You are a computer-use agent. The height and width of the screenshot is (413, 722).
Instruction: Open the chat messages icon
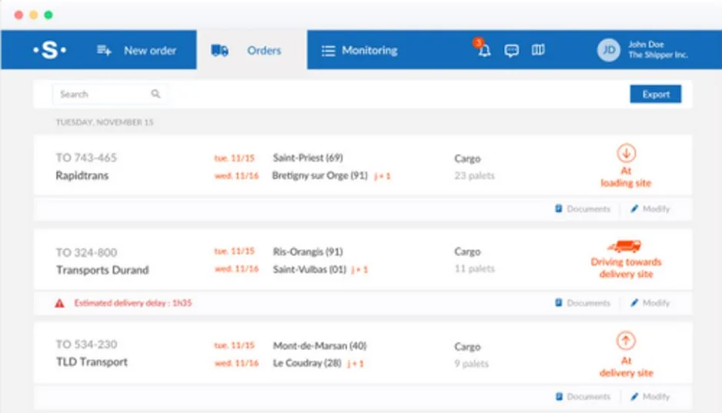[511, 50]
